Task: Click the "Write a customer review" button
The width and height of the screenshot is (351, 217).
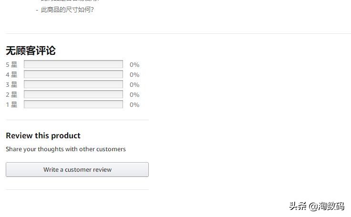Action: [77, 169]
